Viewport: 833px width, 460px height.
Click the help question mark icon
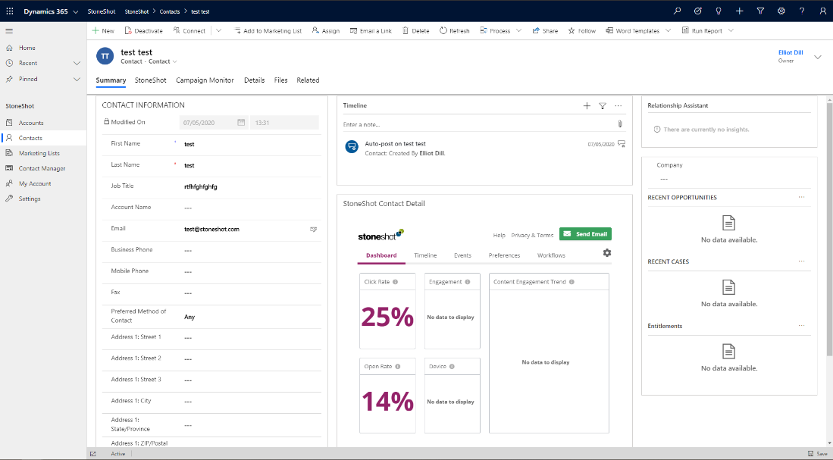coord(802,11)
